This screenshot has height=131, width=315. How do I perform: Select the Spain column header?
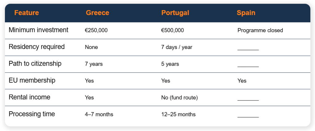246,13
